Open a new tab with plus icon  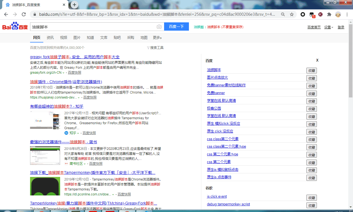[x=74, y=5]
